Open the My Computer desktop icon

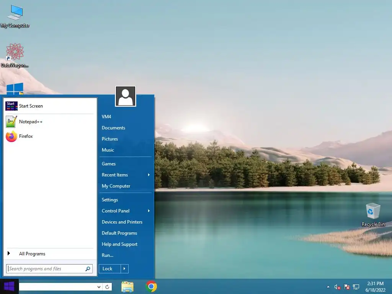[x=15, y=16]
